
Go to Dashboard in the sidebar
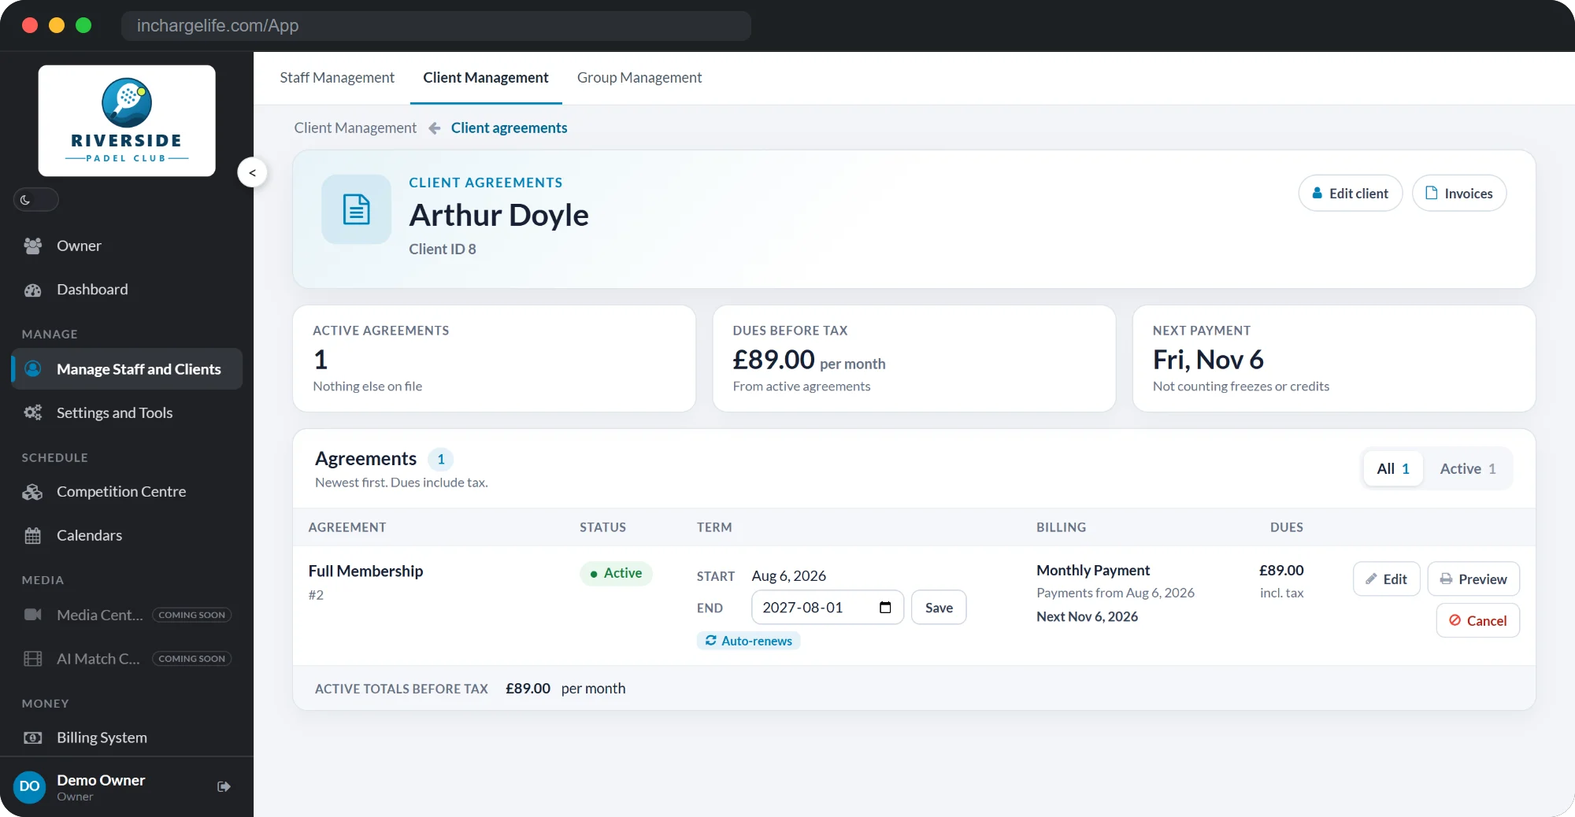(126, 290)
